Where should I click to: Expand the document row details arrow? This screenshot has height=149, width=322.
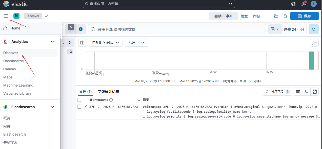click(x=85, y=107)
